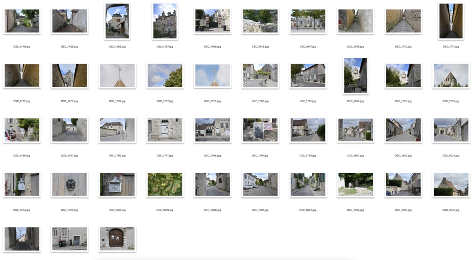476x260 pixels.
Task: Select the DSC_1785.jpg tower roof thumbnail
Action: [451, 76]
